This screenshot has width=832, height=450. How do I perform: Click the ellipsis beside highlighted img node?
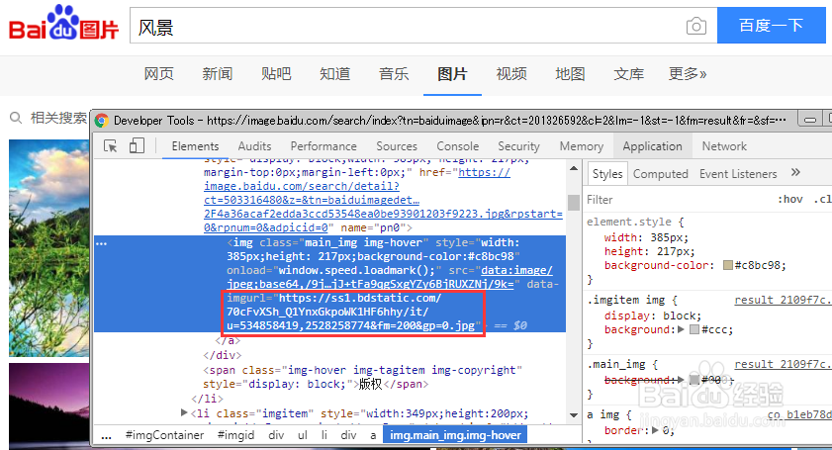101,243
